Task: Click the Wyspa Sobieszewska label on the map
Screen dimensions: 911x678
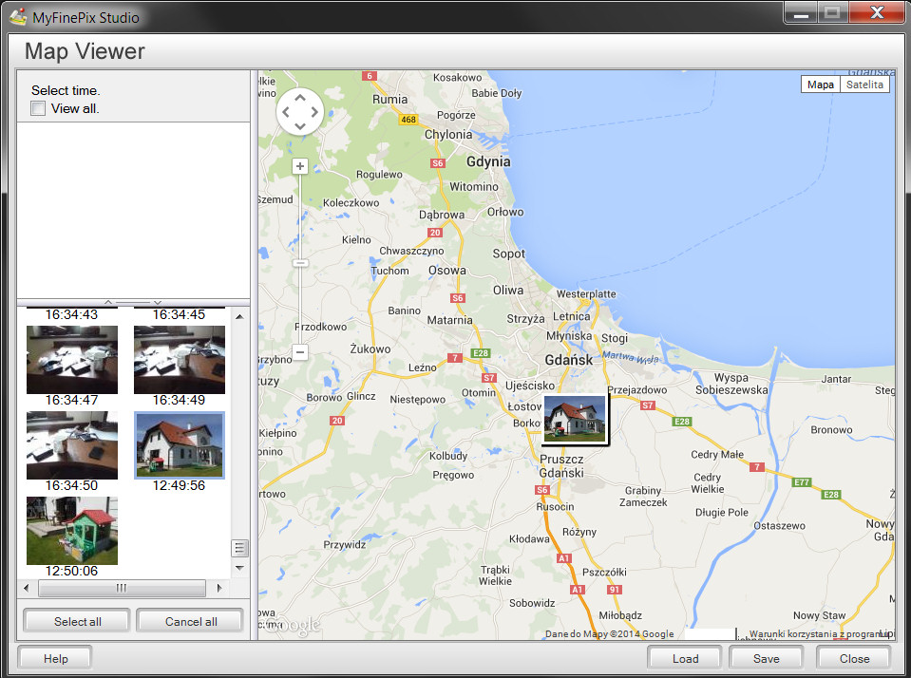Action: pos(731,384)
